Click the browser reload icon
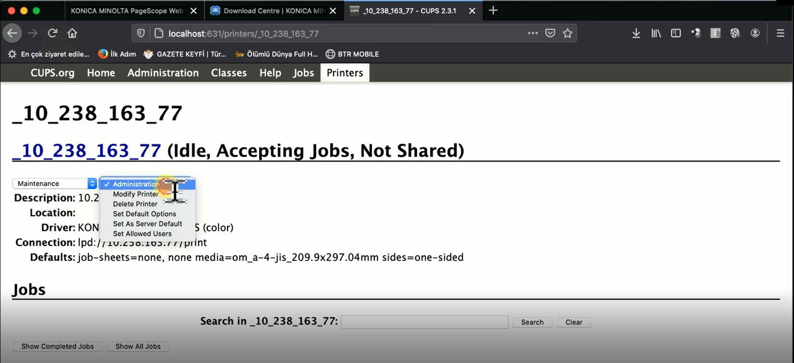The height and width of the screenshot is (363, 794). pyautogui.click(x=52, y=33)
